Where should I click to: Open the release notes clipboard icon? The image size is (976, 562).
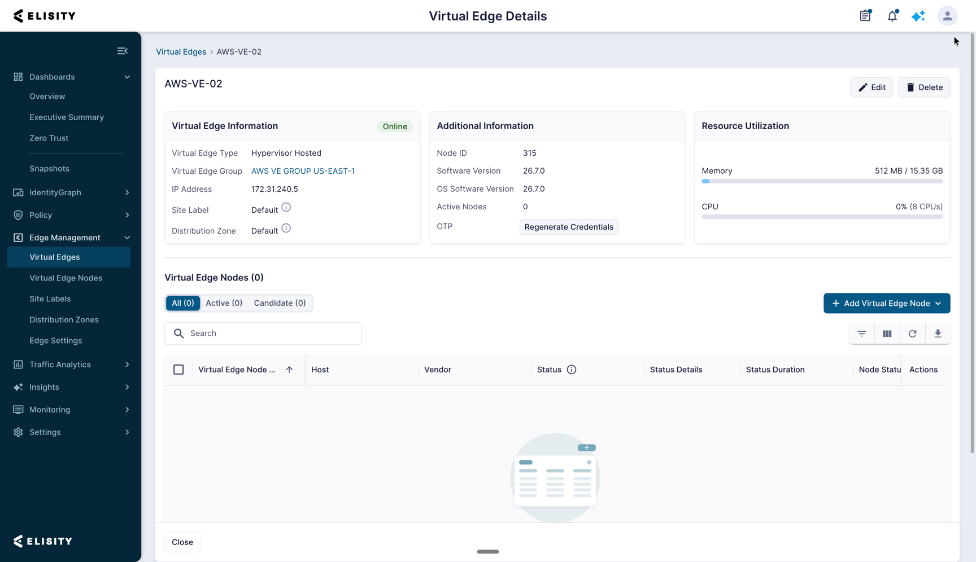[x=865, y=16]
